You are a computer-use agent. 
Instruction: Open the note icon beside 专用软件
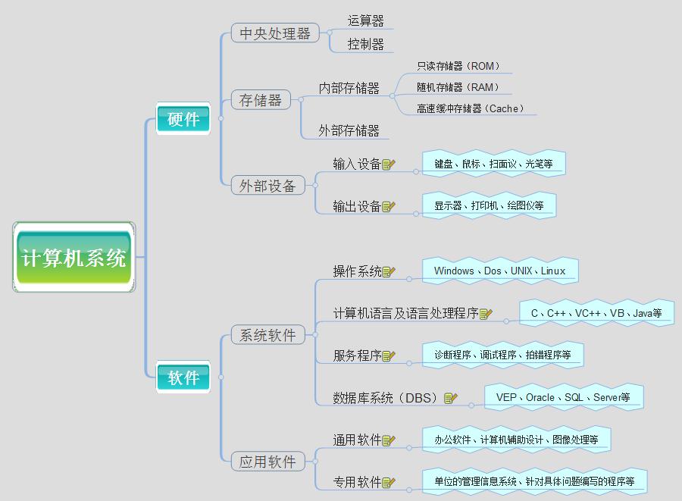(389, 483)
